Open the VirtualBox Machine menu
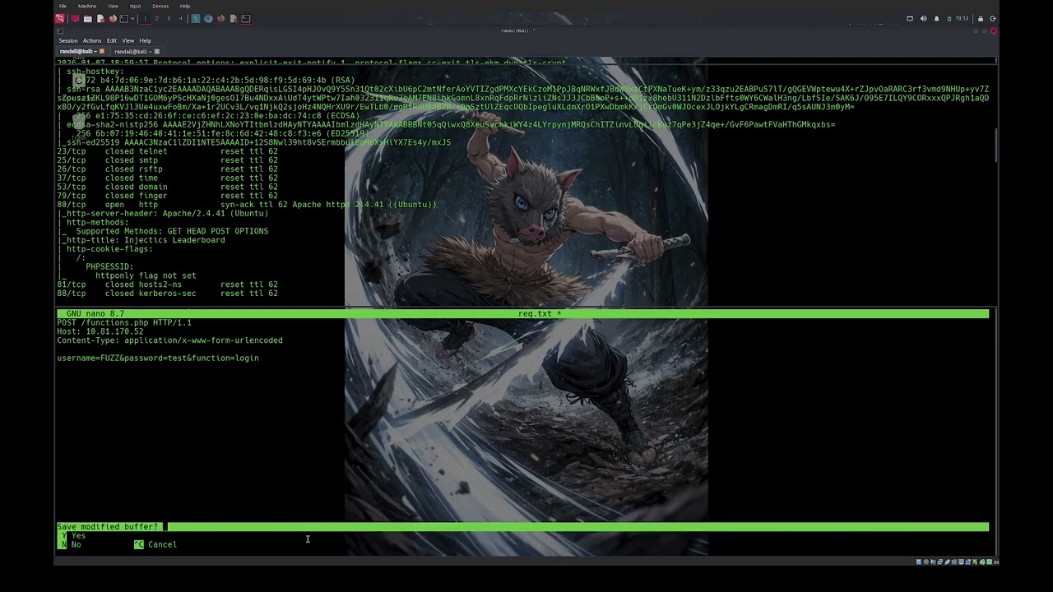 (x=87, y=6)
